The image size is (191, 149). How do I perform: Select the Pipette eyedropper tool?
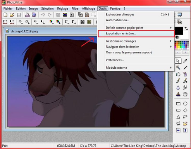tap(185, 61)
